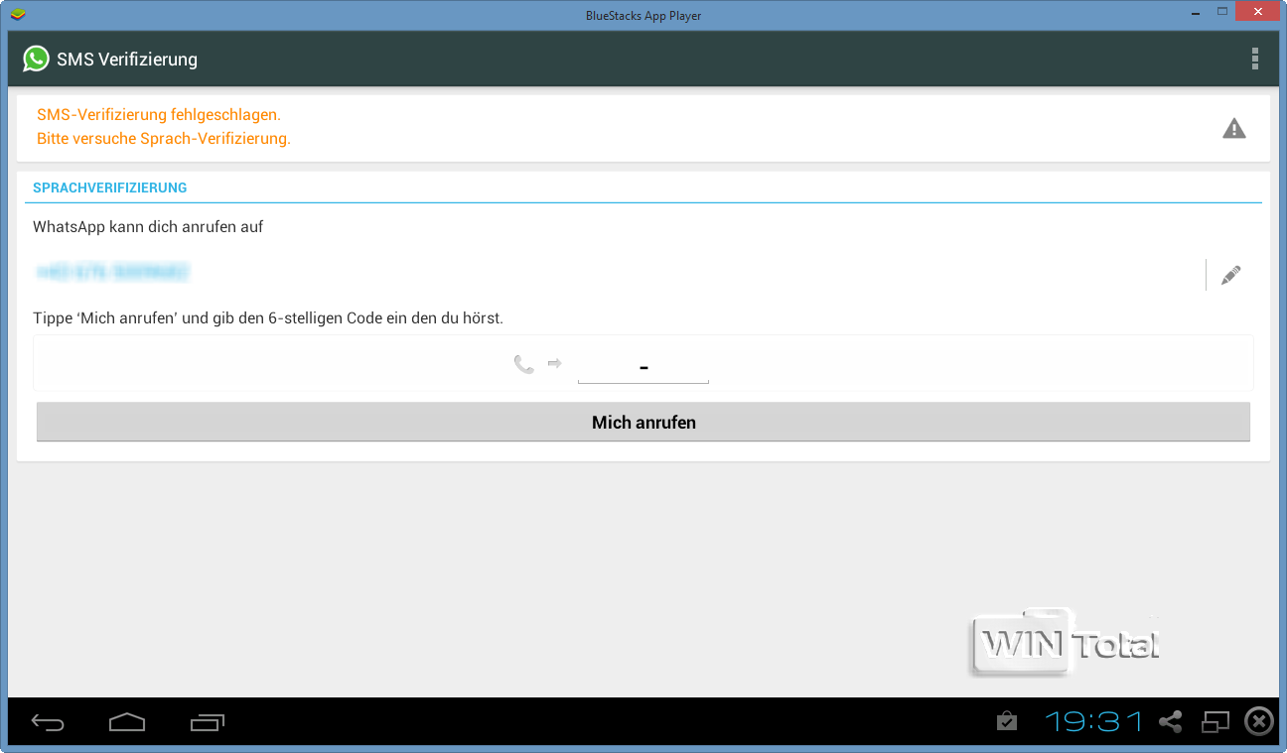Screen dimensions: 1287x753
Task: Open the three-dot overflow menu
Action: [x=1255, y=59]
